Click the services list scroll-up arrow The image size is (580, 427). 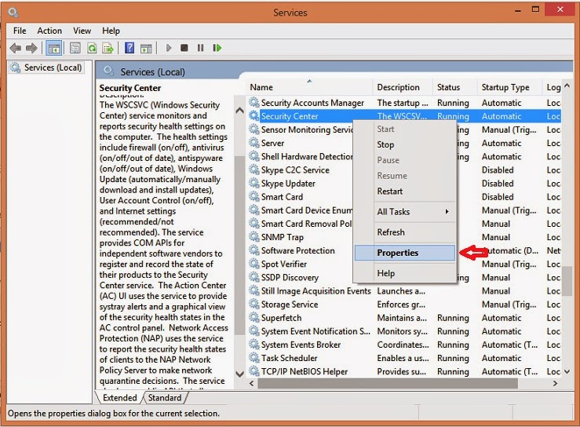coord(567,86)
